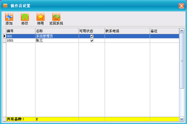The width and height of the screenshot is (187, 124).
Task: Click the 系统管理员 name cell
Action: pos(57,36)
